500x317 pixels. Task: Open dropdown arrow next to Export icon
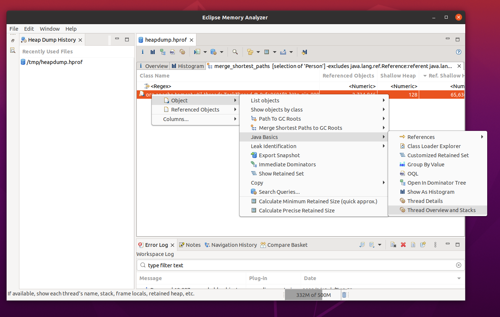point(291,52)
